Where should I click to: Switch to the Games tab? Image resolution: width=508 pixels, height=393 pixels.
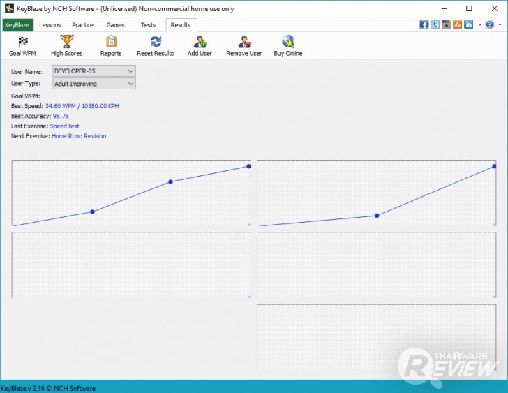pos(115,25)
